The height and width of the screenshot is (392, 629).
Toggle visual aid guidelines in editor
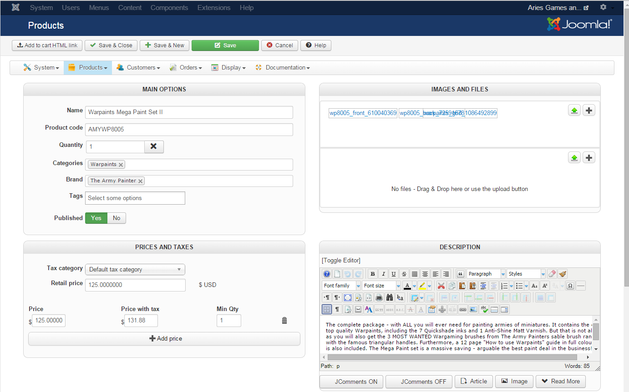click(327, 309)
